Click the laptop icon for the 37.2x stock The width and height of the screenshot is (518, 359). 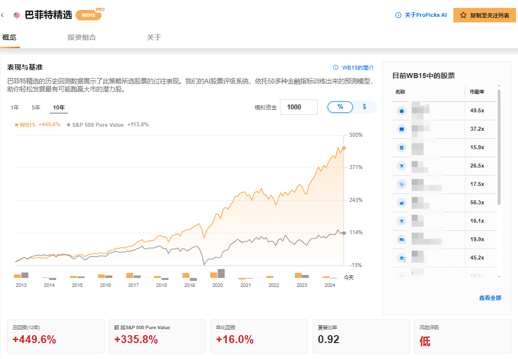pos(401,129)
